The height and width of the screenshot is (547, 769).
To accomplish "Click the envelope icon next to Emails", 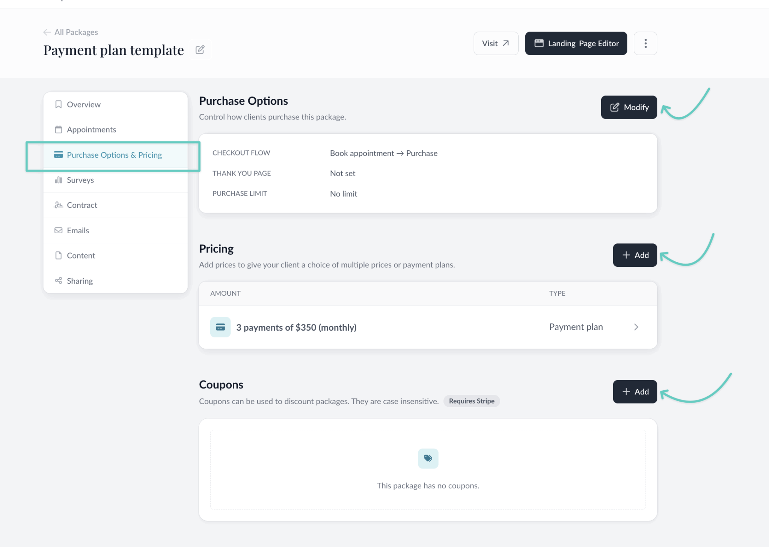I will pyautogui.click(x=59, y=230).
